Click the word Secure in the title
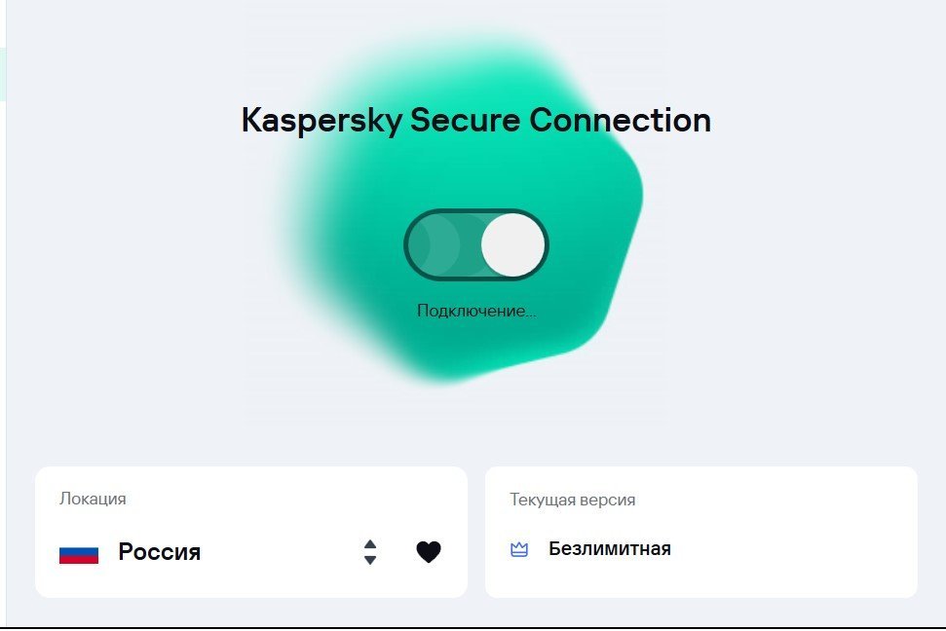The image size is (946, 631). [465, 121]
